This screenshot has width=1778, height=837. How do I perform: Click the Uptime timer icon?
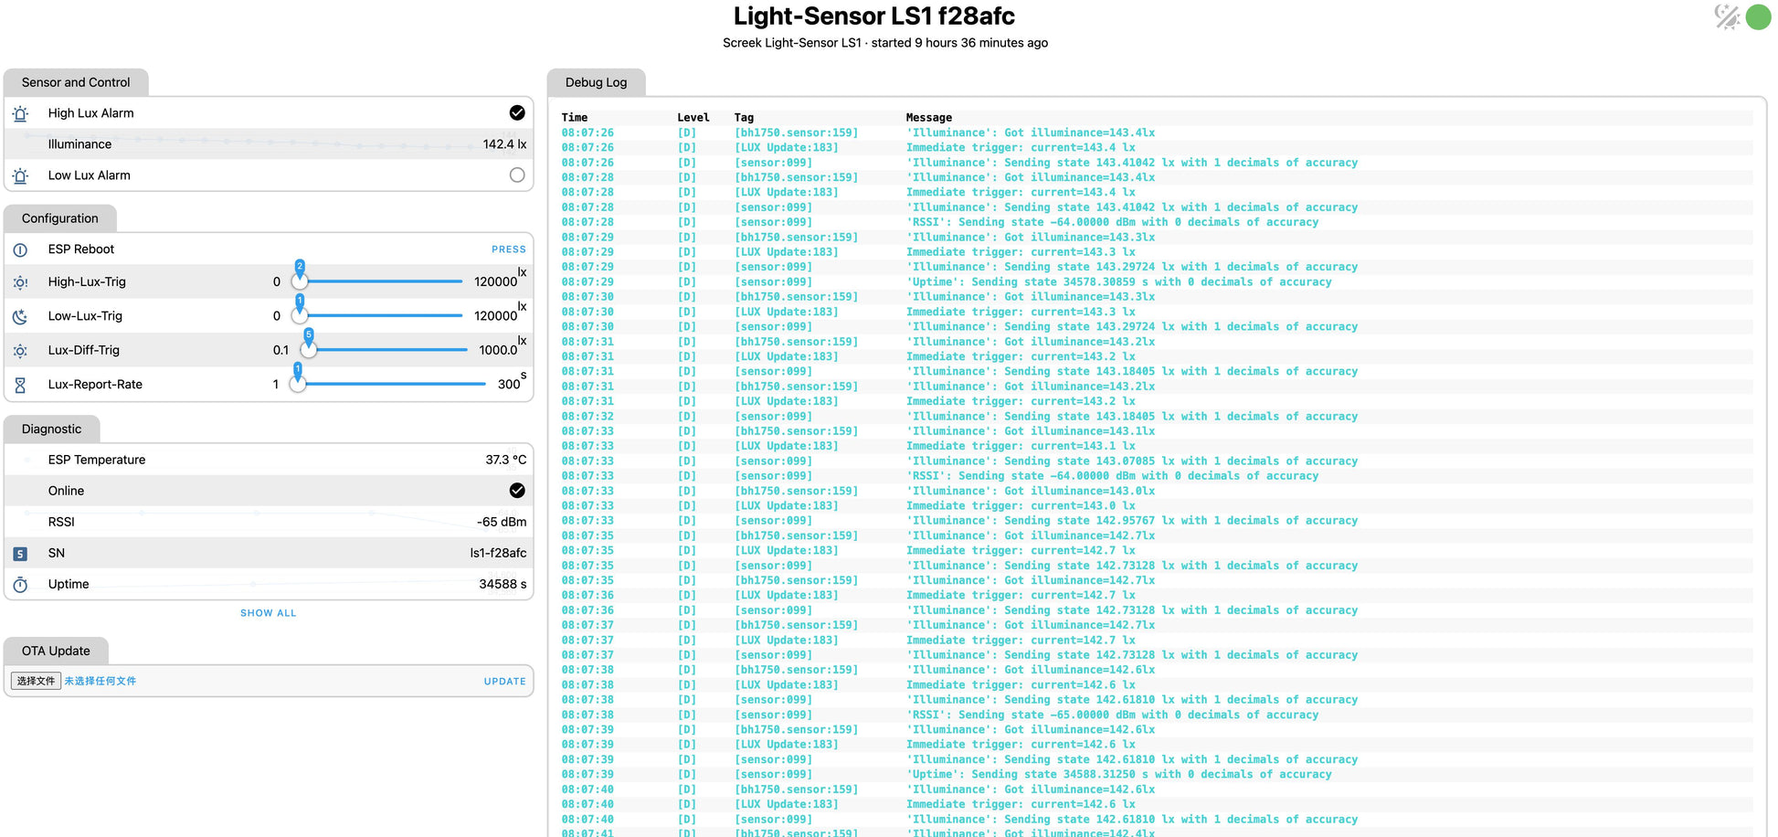point(20,585)
